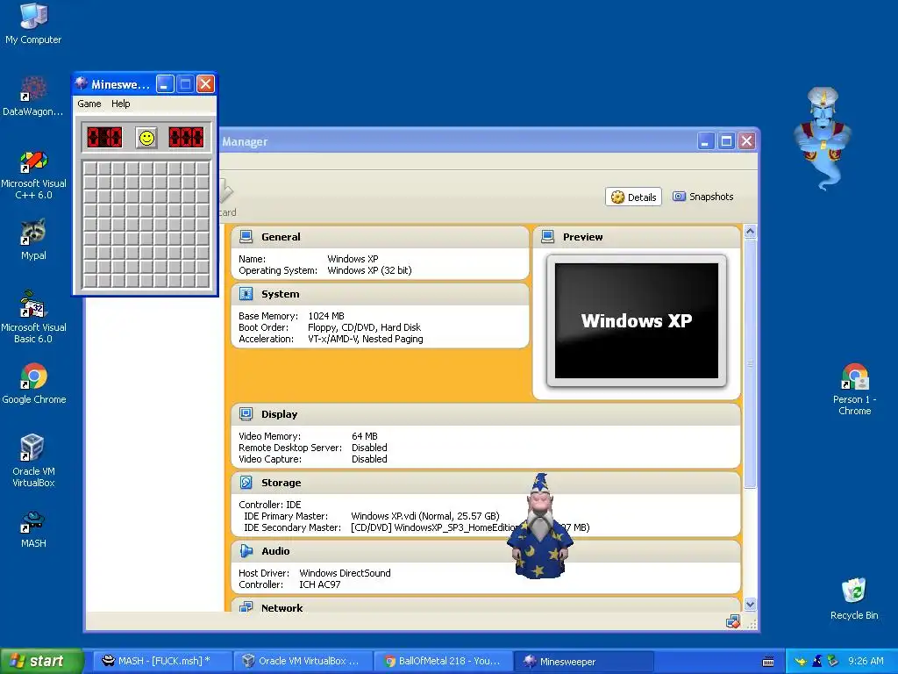The width and height of the screenshot is (898, 674).
Task: Open the Game menu in Minesweeper
Action: coord(89,104)
